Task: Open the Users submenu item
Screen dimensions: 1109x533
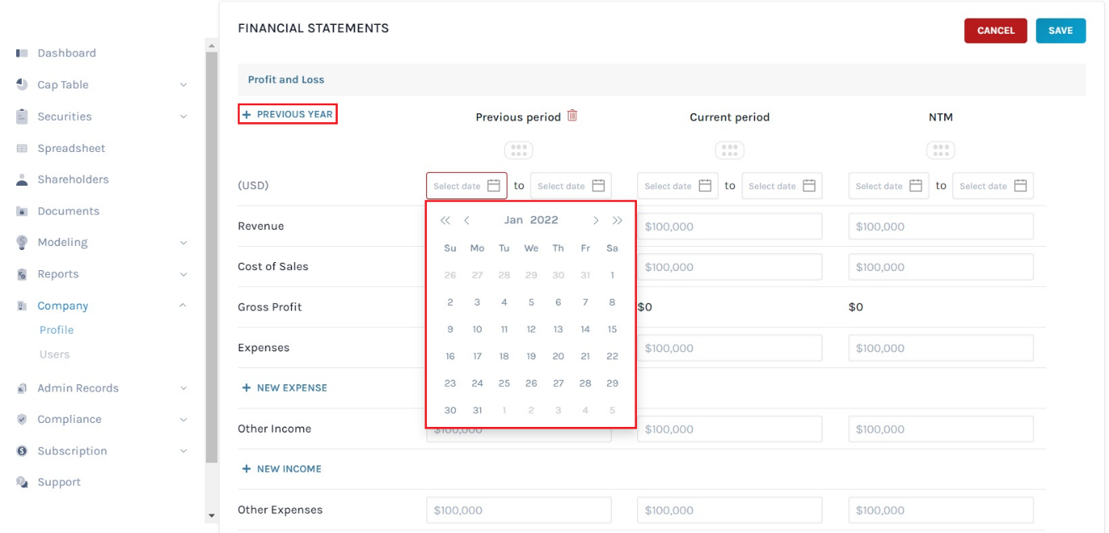Action: [x=55, y=354]
